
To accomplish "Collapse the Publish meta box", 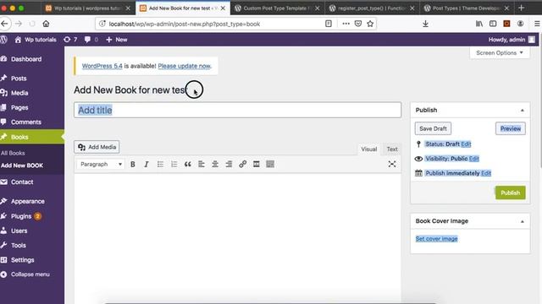I will [x=523, y=111].
